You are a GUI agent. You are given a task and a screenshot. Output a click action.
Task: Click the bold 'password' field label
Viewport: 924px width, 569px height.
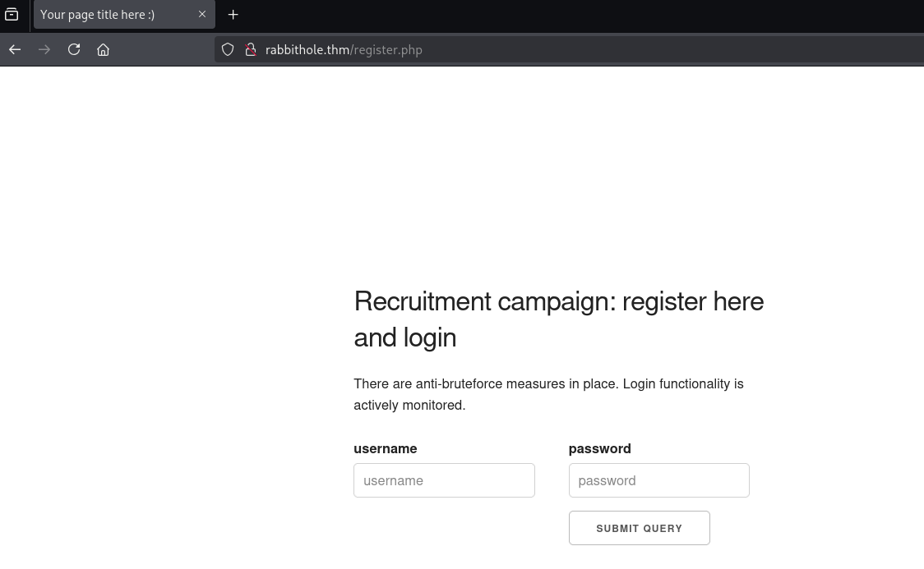[x=600, y=448]
